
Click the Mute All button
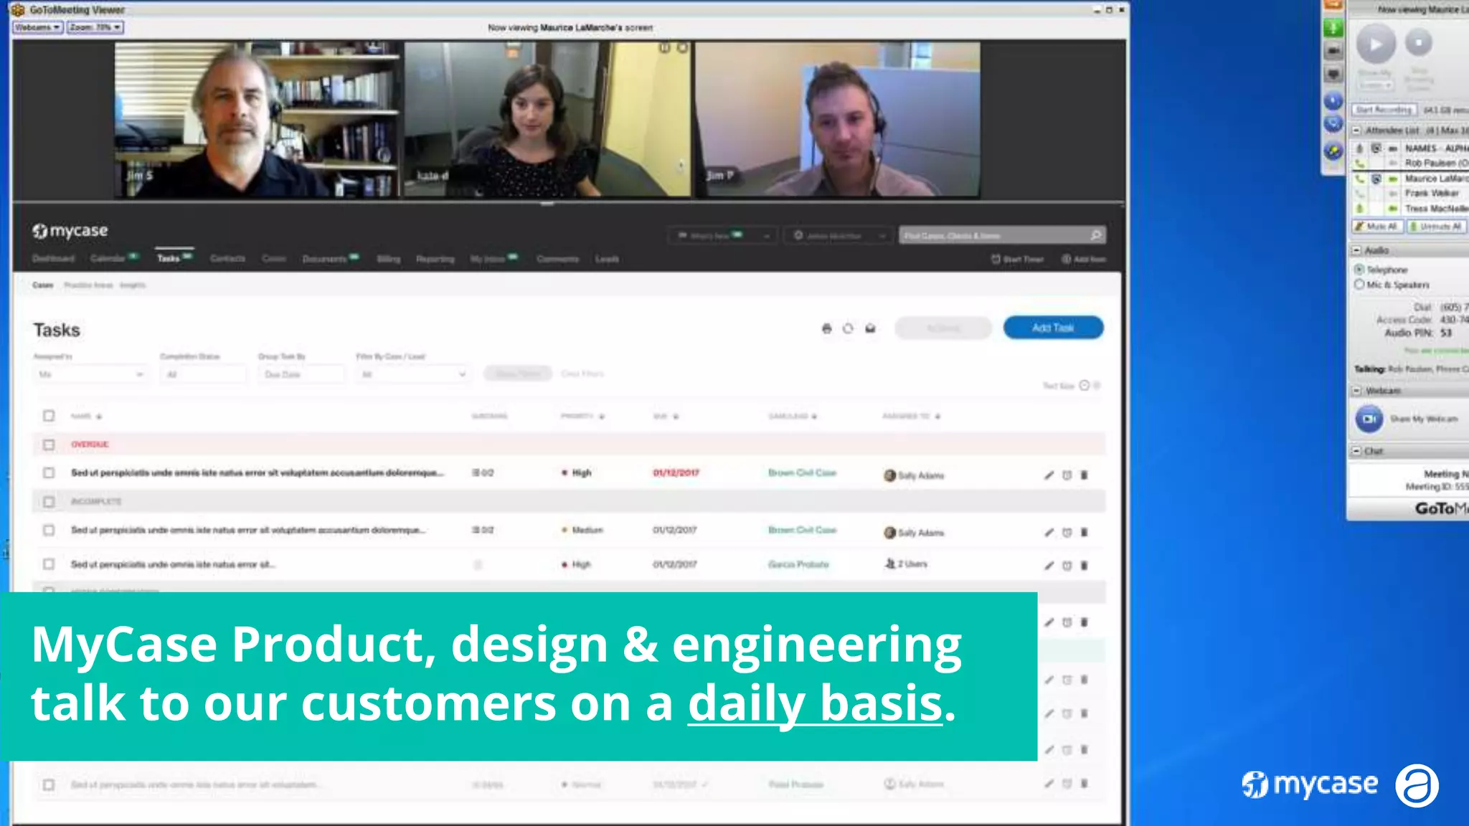(x=1376, y=227)
